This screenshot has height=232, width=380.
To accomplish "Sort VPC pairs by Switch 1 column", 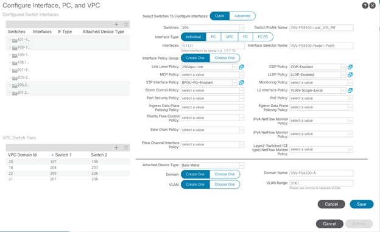I will click(x=63, y=155).
